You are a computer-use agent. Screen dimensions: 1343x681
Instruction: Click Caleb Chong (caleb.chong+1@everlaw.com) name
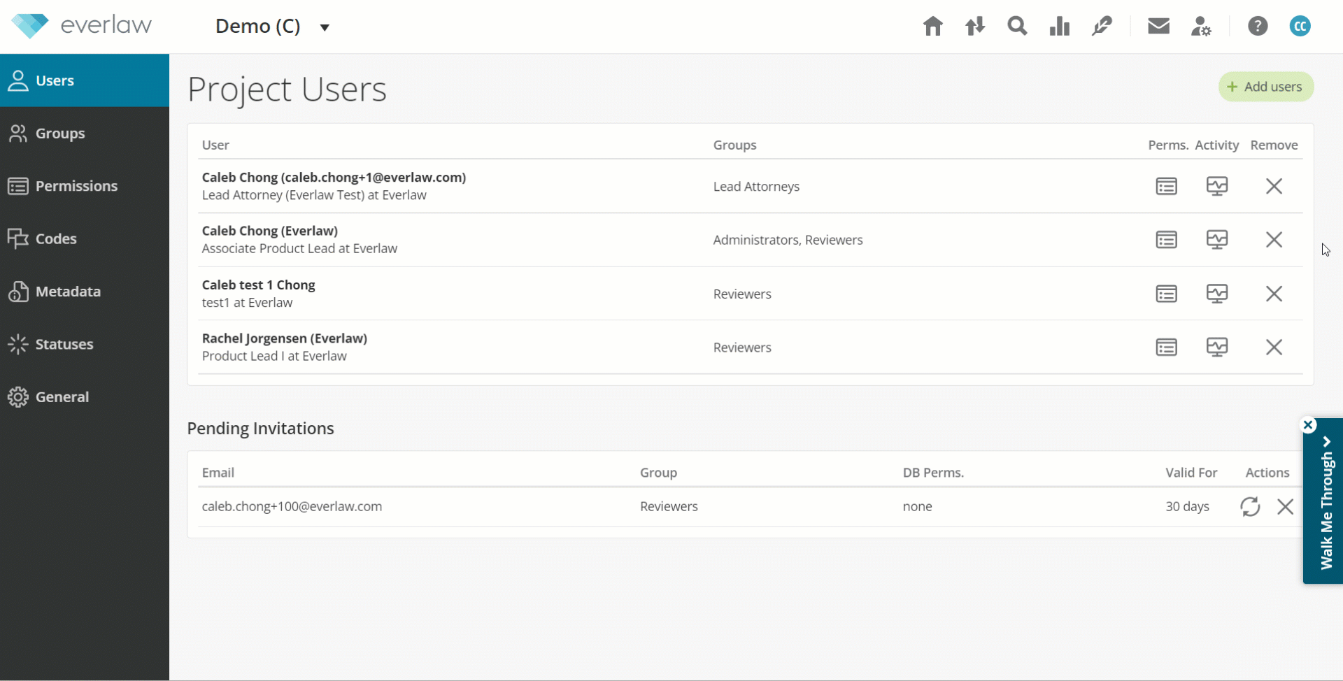tap(334, 178)
